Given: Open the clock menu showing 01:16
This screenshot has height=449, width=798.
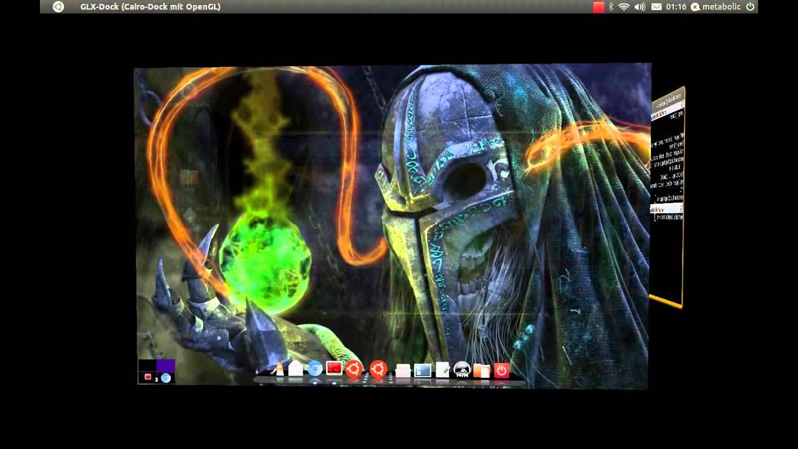Looking at the screenshot, I should point(676,7).
